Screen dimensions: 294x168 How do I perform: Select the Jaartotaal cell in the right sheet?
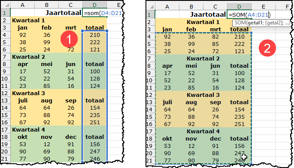[x=208, y=15]
